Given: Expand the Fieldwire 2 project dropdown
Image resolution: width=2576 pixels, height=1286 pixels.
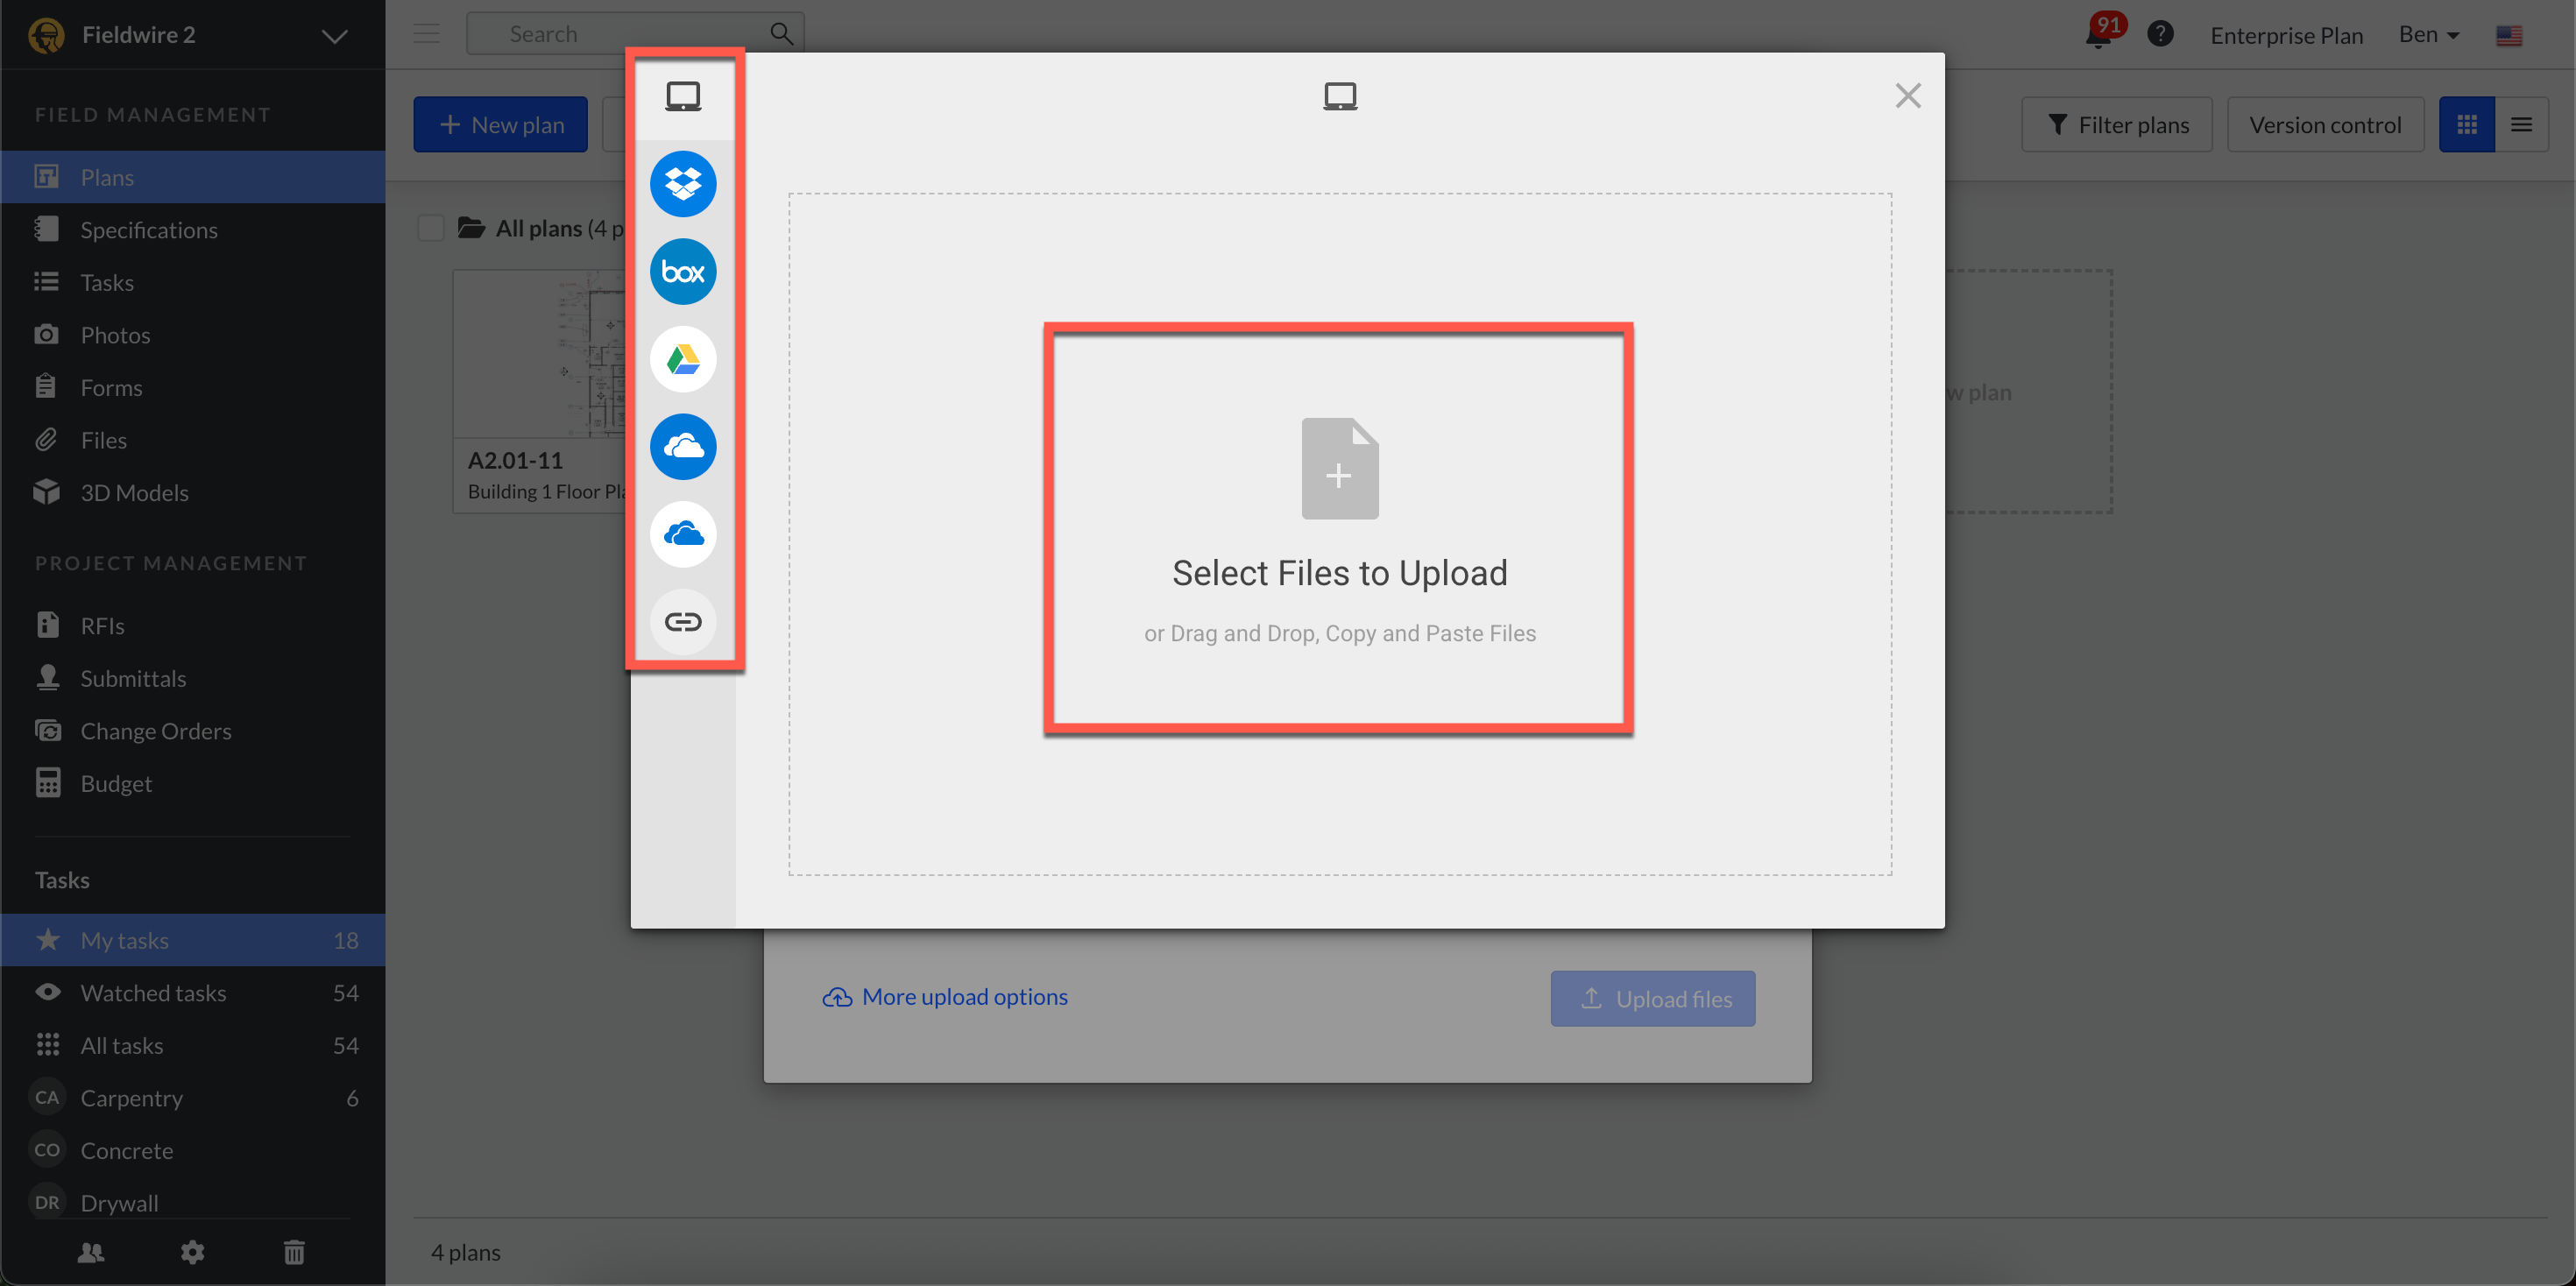Looking at the screenshot, I should click(334, 36).
